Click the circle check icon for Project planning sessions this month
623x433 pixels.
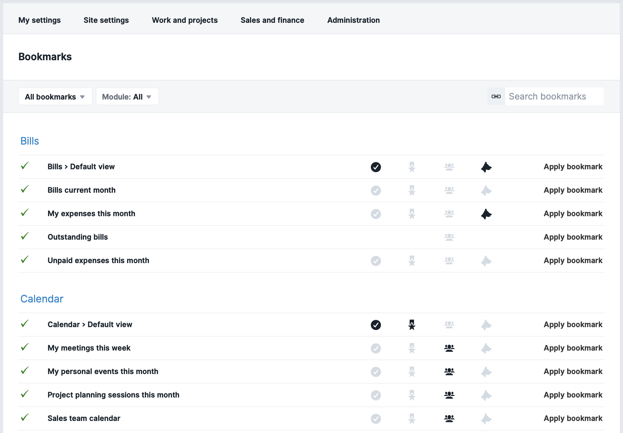click(x=376, y=395)
